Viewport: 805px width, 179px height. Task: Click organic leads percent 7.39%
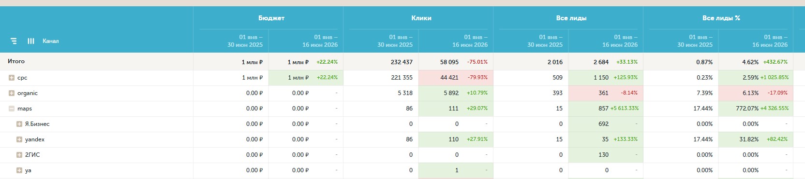pyautogui.click(x=704, y=93)
